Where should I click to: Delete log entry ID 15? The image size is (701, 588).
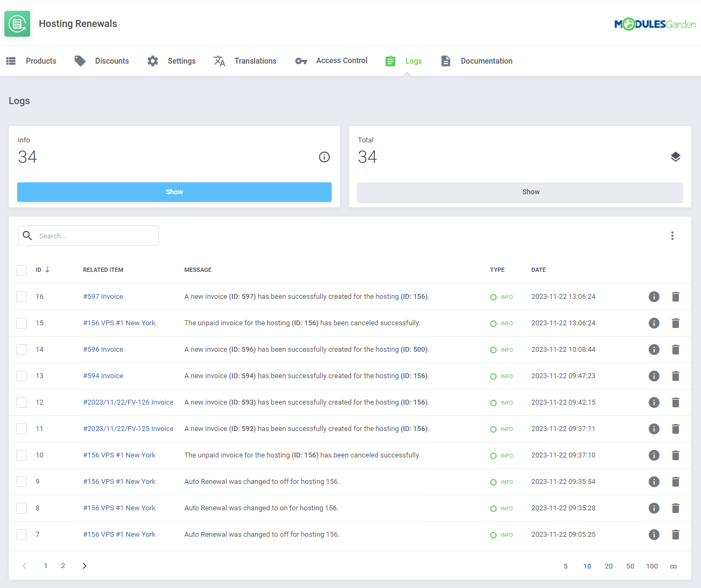click(x=676, y=323)
